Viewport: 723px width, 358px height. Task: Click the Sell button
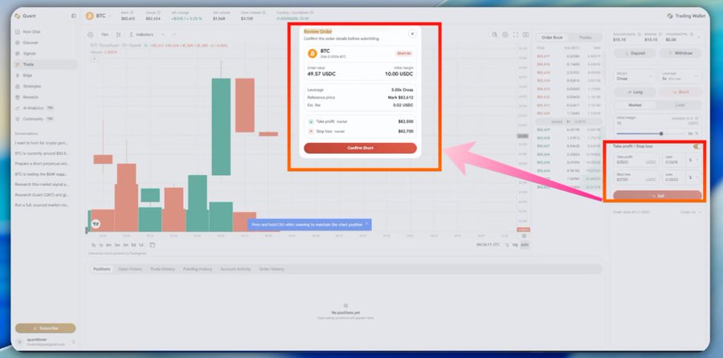click(657, 195)
